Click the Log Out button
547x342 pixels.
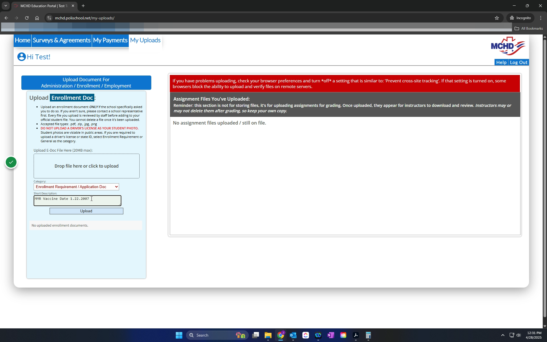point(519,62)
